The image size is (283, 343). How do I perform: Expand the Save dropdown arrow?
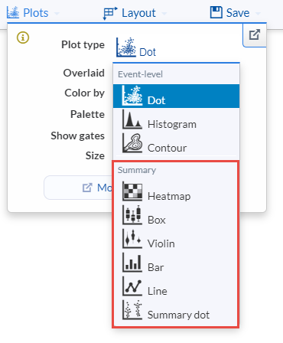click(258, 13)
